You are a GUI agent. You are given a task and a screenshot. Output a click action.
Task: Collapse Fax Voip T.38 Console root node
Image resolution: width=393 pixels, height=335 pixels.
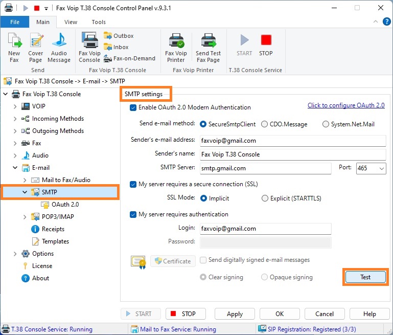(x=5, y=94)
